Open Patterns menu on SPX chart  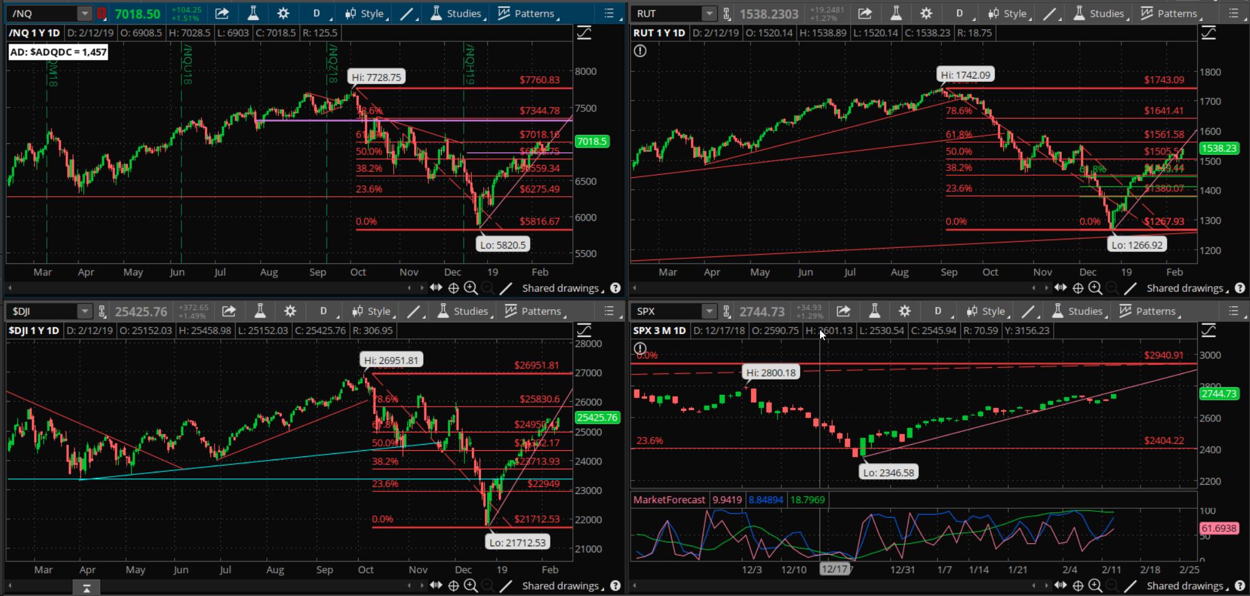(x=1148, y=311)
